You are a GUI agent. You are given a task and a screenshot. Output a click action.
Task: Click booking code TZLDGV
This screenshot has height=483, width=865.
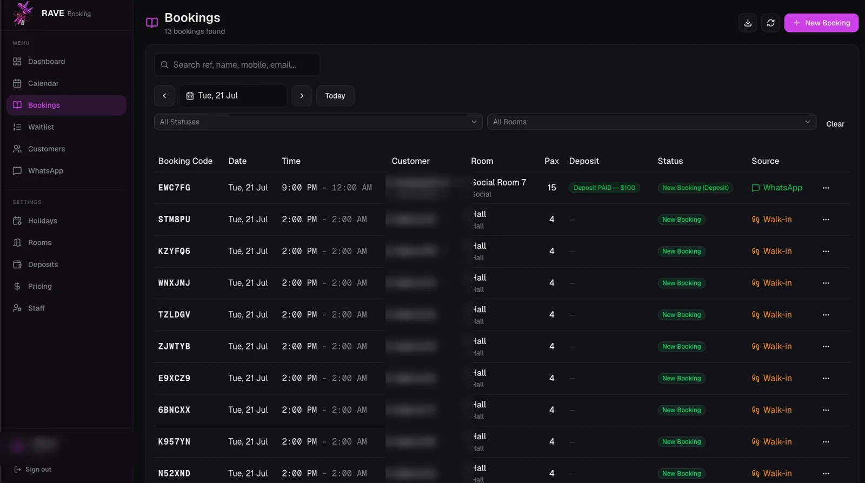tap(174, 315)
